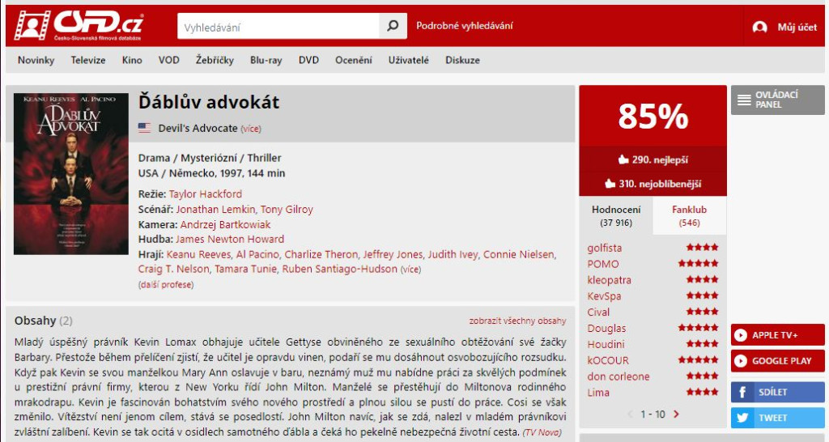The height and width of the screenshot is (442, 829).
Task: Open actor Craig T. Nelson
Action: point(174,269)
